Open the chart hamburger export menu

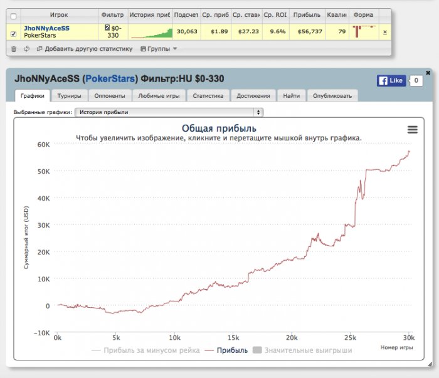(413, 130)
